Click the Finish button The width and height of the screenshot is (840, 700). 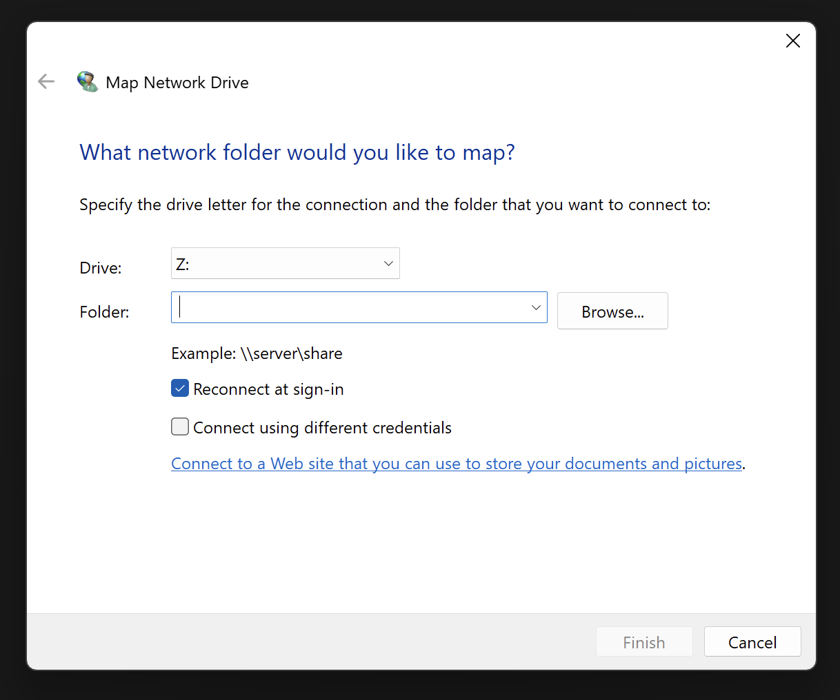pyautogui.click(x=643, y=642)
